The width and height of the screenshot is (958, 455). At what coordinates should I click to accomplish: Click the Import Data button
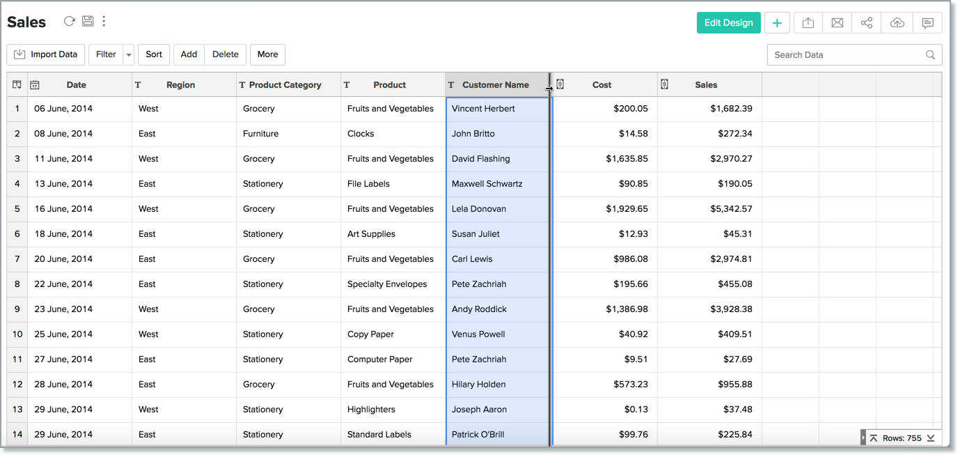coord(46,54)
